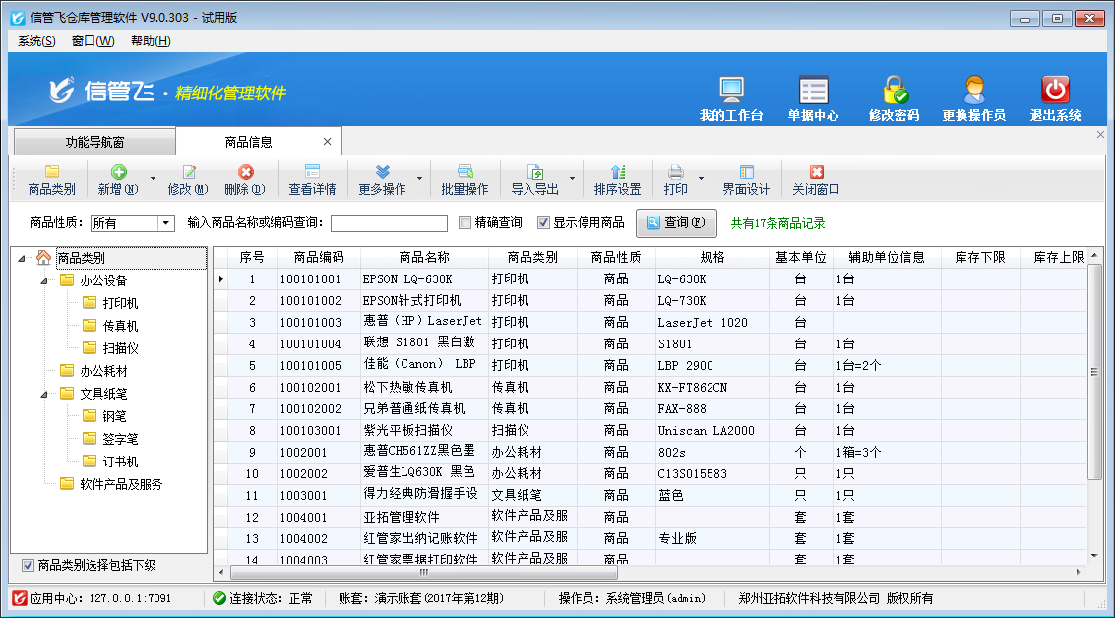
Task: Open 单据中心 document center
Action: (813, 90)
